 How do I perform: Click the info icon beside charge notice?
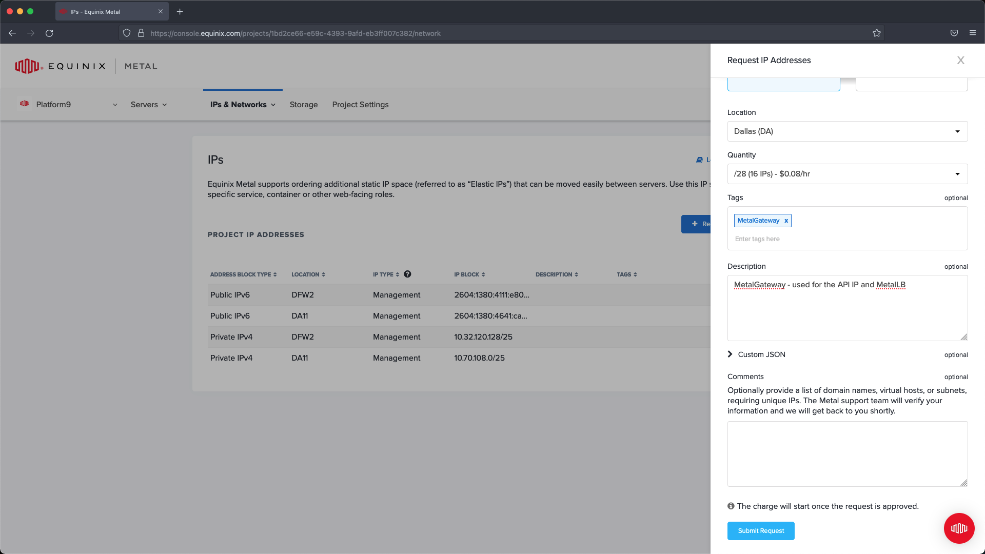pyautogui.click(x=731, y=506)
